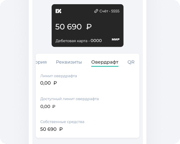This screenshot has width=180, height=144.
Task: Click the bank logo on the card
Action: coord(58,11)
